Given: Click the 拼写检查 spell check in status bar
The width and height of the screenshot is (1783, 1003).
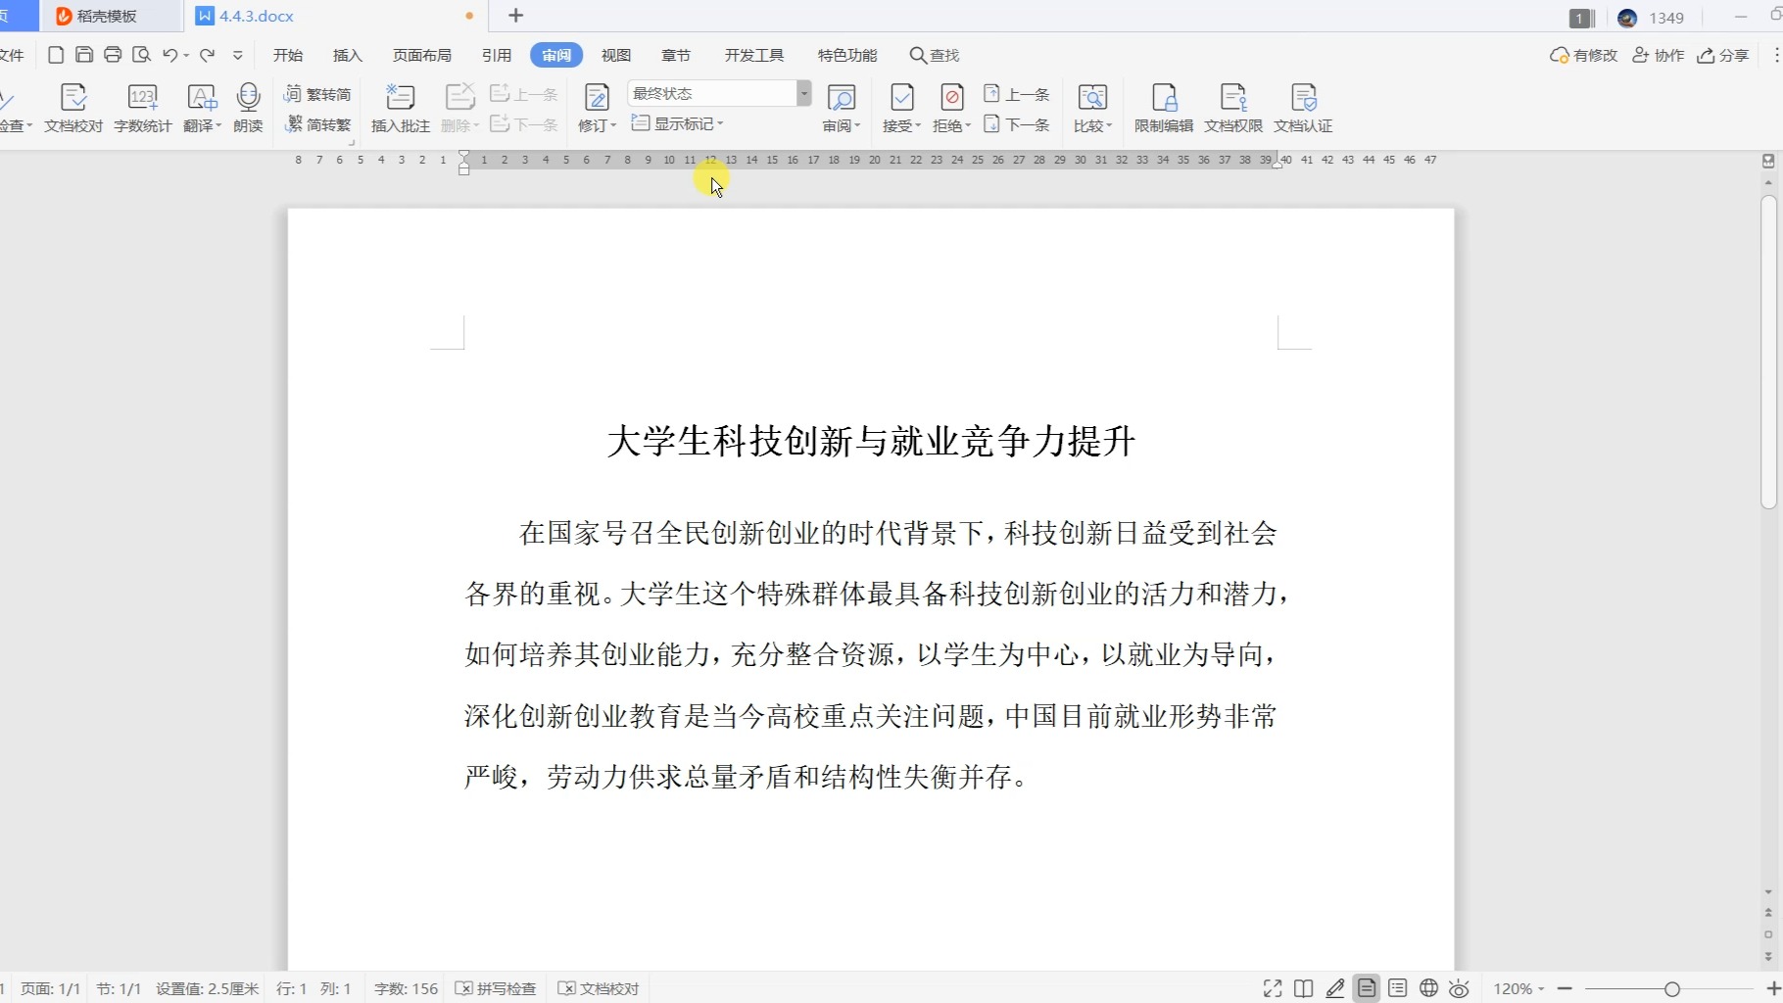Looking at the screenshot, I should tap(497, 988).
